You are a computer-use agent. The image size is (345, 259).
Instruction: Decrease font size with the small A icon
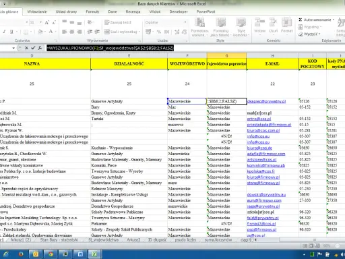(x=54, y=22)
